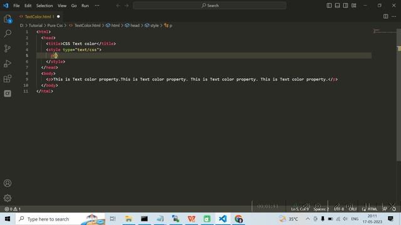The width and height of the screenshot is (401, 225).
Task: Go back using the title bar left arrow
Action: [x=118, y=6]
